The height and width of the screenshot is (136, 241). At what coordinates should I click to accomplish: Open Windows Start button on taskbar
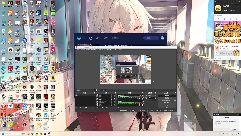[x=3, y=134]
